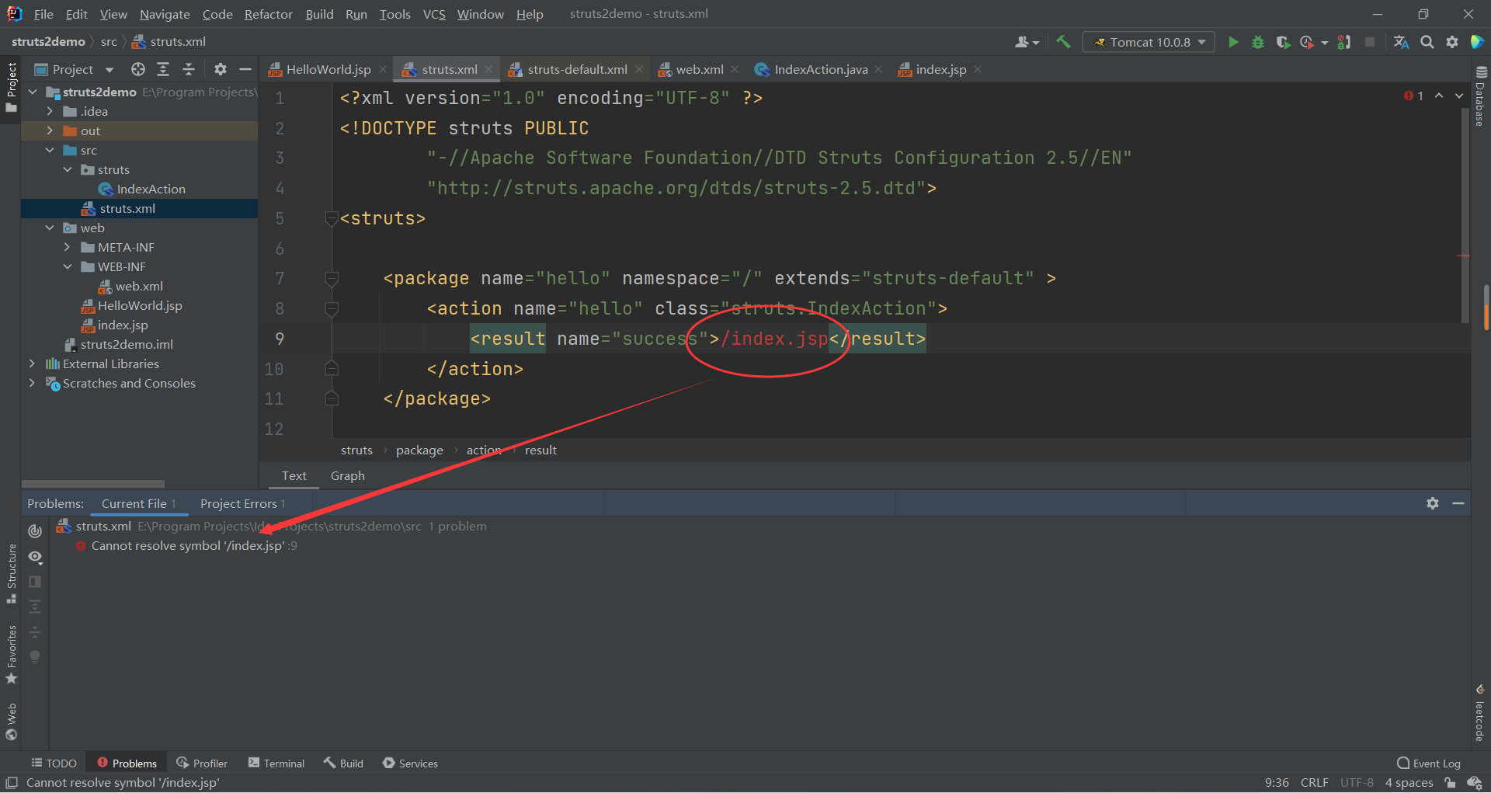Click the 'package' breadcrumb

(x=419, y=450)
